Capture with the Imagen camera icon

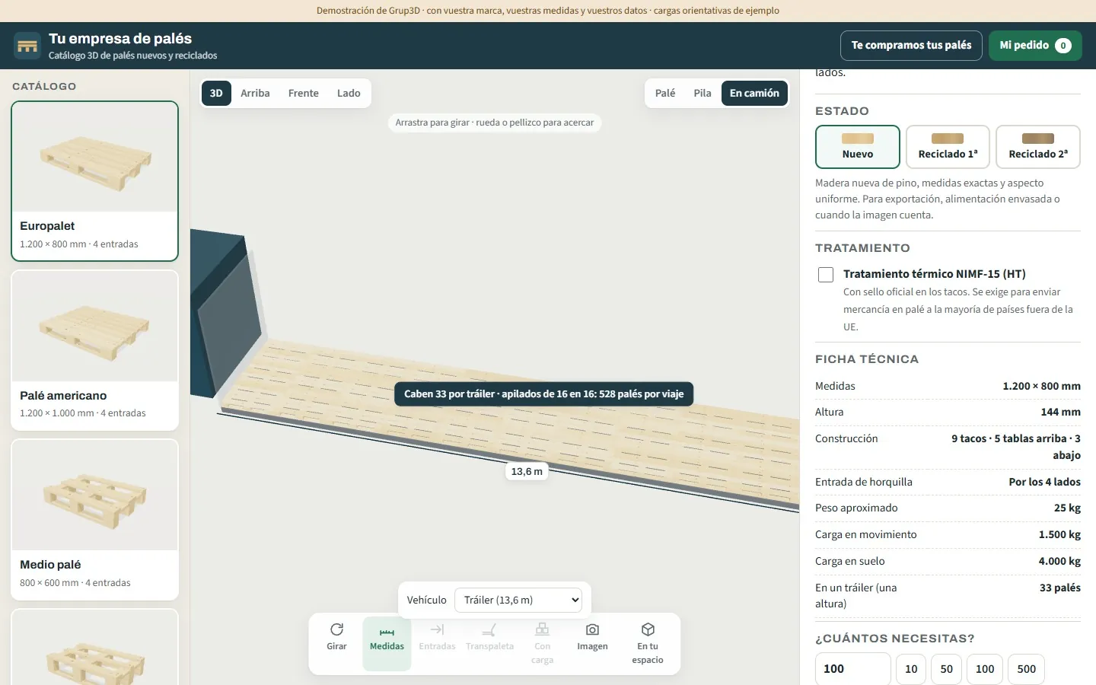click(x=592, y=629)
